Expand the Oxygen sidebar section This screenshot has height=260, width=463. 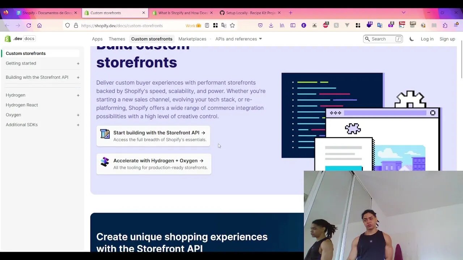point(78,115)
